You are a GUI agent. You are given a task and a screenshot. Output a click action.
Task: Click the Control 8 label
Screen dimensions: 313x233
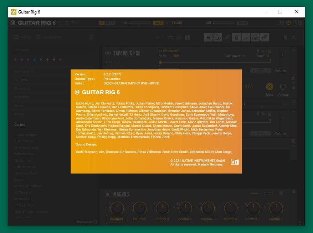tap(276, 219)
